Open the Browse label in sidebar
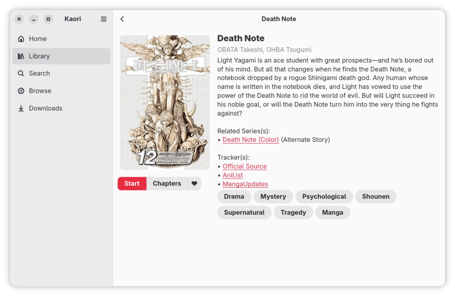The height and width of the screenshot is (296, 455). pyautogui.click(x=40, y=91)
